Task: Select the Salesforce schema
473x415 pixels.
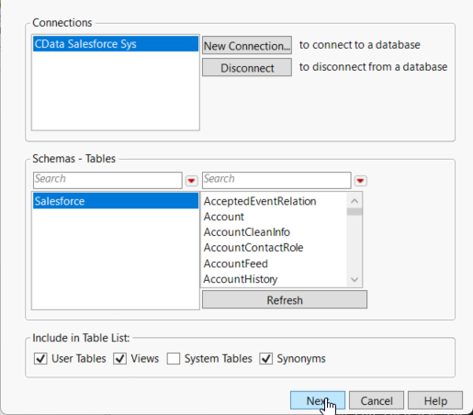Action: [116, 201]
